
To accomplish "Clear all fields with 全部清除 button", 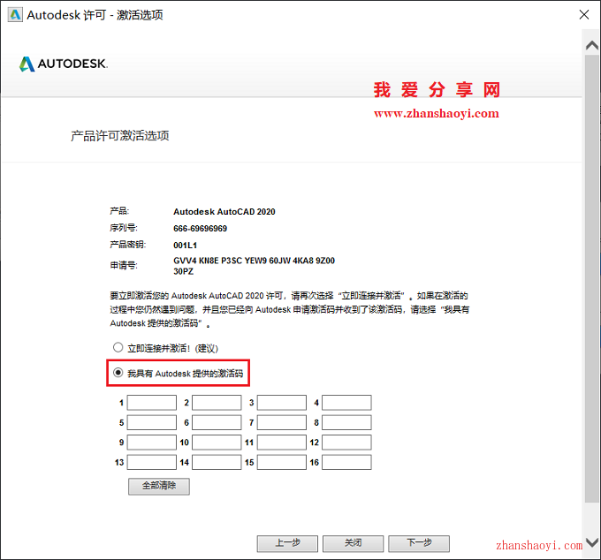I will tap(159, 486).
